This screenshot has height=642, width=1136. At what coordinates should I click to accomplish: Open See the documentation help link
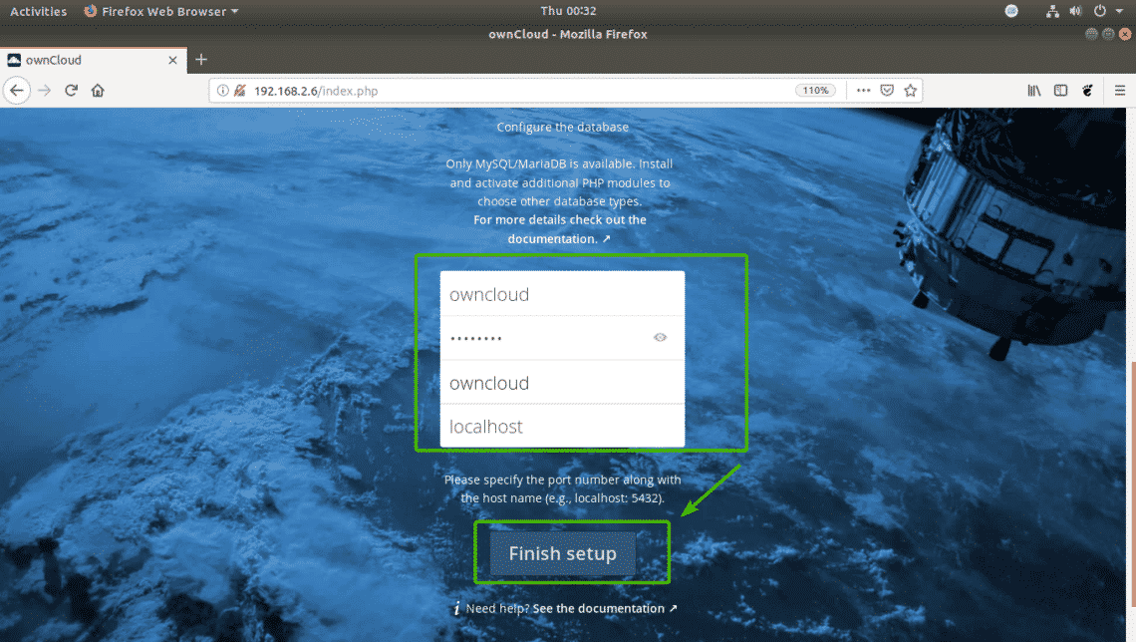coord(605,609)
